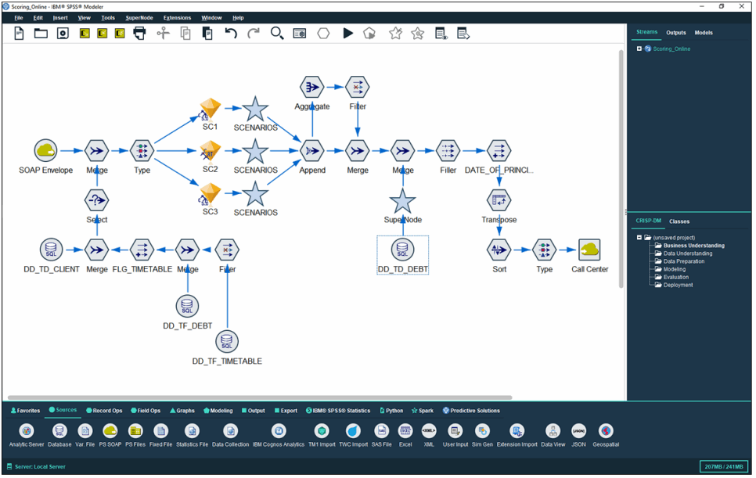This screenshot has height=478, width=756.
Task: Select the SC1 model nugget node
Action: click(211, 109)
